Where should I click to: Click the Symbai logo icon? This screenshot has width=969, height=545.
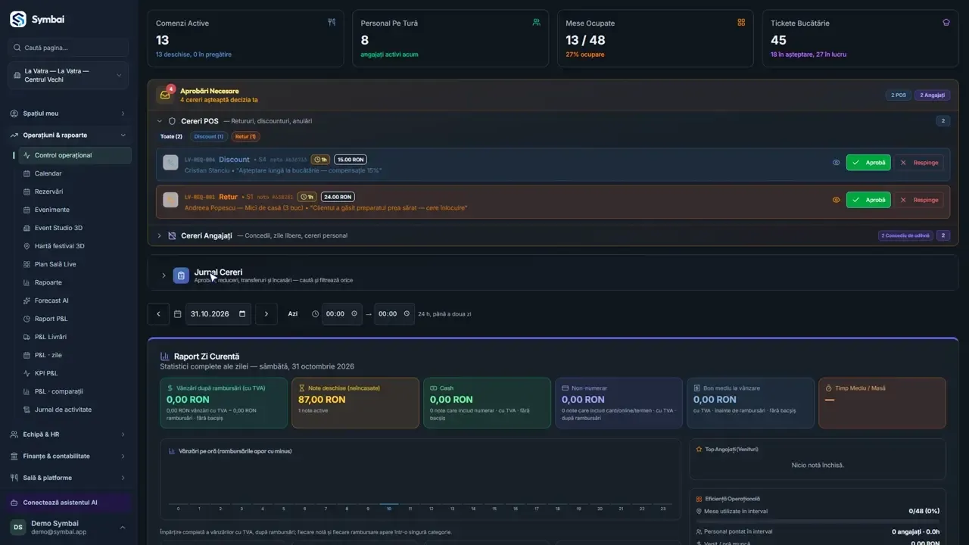pyautogui.click(x=17, y=20)
